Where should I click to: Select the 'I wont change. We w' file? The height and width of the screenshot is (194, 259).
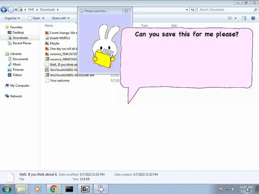[61, 33]
